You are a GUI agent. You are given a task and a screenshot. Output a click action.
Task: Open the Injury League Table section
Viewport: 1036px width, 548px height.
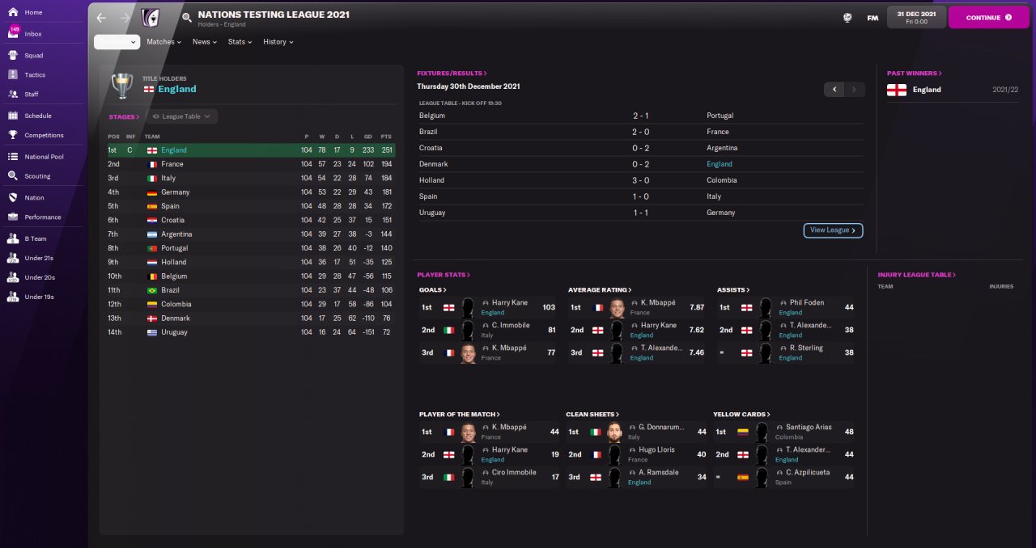click(917, 275)
